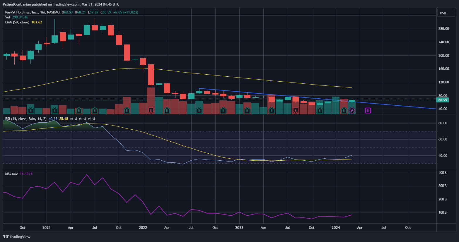
Task: Click the low price value 57.87
Action: pyautogui.click(x=94, y=12)
